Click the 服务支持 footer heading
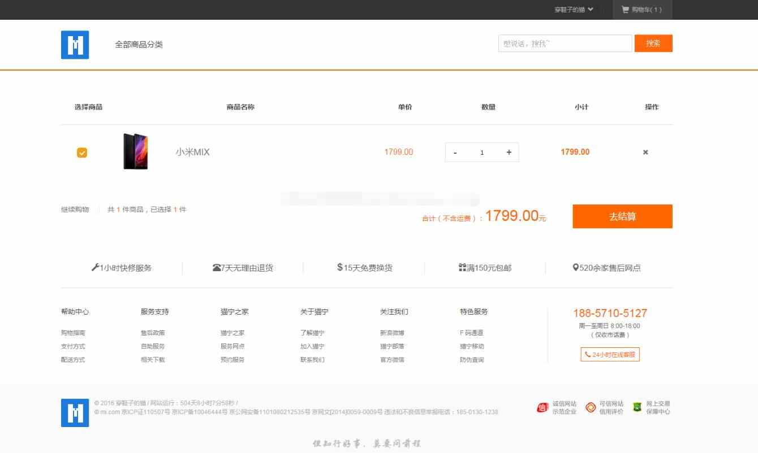This screenshot has width=758, height=453. [x=155, y=312]
